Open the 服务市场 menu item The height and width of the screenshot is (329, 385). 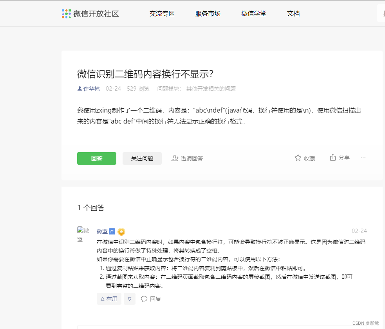pyautogui.click(x=208, y=14)
